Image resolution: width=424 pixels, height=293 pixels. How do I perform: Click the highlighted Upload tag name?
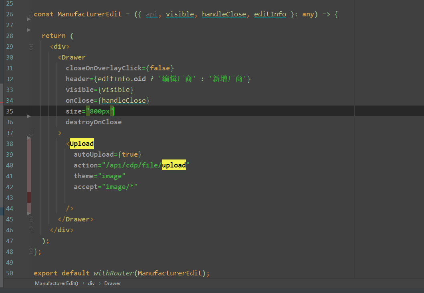pos(82,144)
